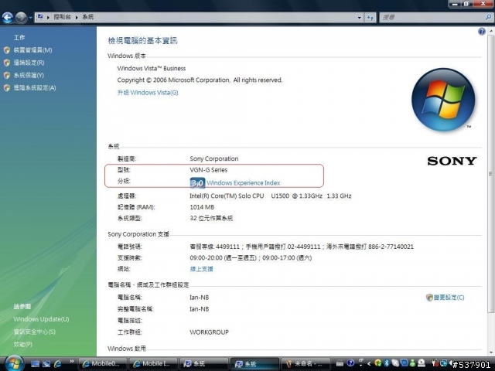Click Switch between windows quick launch icon
495x371 pixels.
coord(46,364)
